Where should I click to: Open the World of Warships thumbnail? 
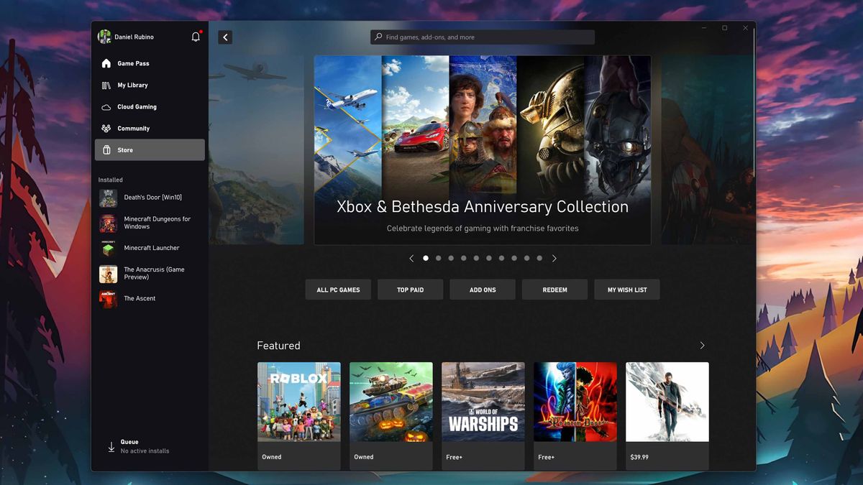tap(483, 402)
